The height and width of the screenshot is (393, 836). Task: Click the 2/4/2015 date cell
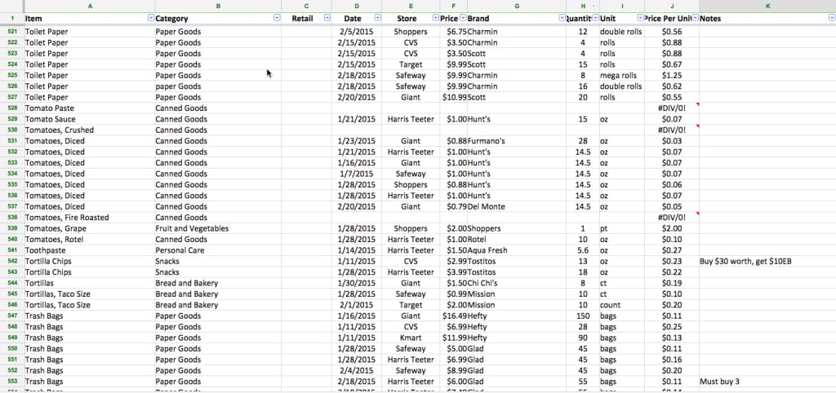[x=357, y=370]
